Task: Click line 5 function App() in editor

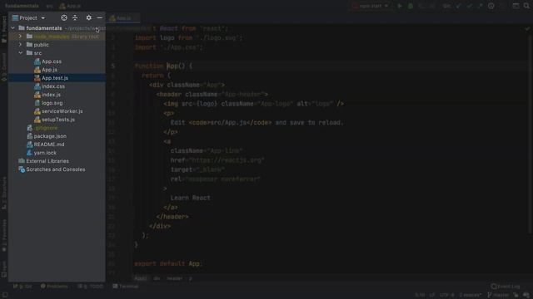Action: 163,66
